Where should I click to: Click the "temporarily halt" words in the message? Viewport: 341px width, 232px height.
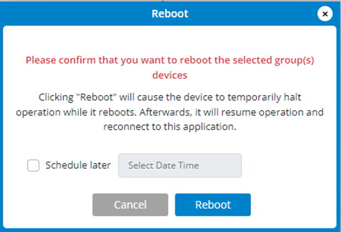[265, 97]
